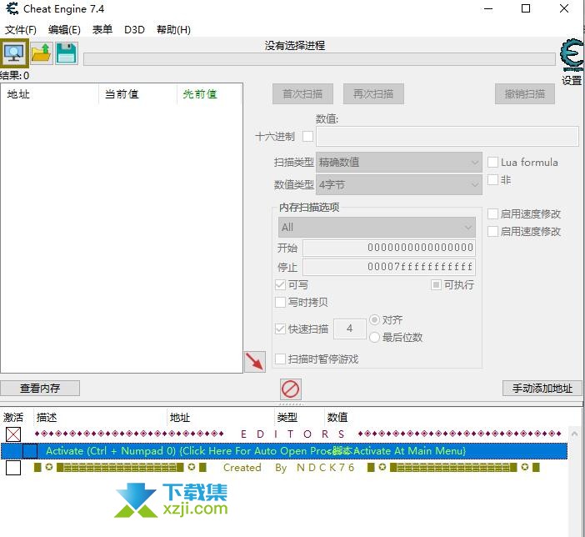This screenshot has height=537, width=585.
Task: Click the red arrow add-to-list icon
Action: [x=255, y=362]
